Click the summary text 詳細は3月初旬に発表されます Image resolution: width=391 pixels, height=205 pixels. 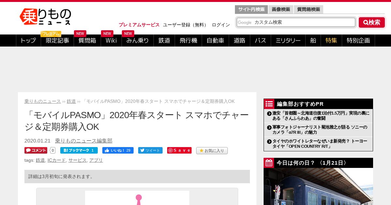[x=61, y=176]
